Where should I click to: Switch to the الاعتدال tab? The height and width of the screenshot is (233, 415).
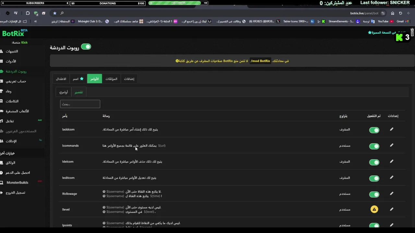point(61,79)
